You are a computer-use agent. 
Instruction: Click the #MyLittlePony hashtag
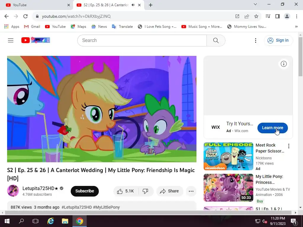(x=106, y=207)
